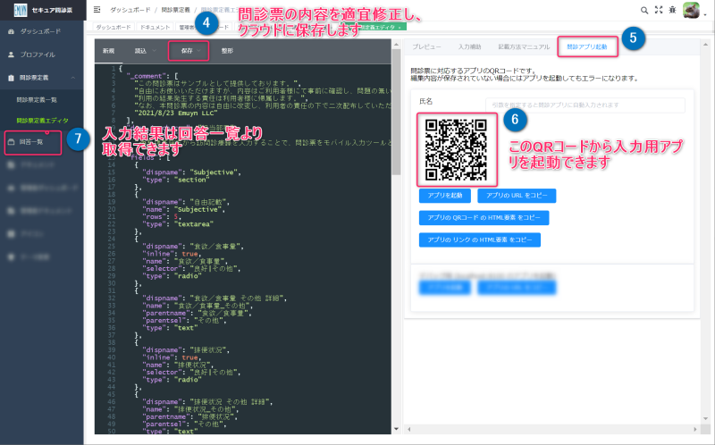Click "dispname": "自由記載" code line

pos(186,202)
